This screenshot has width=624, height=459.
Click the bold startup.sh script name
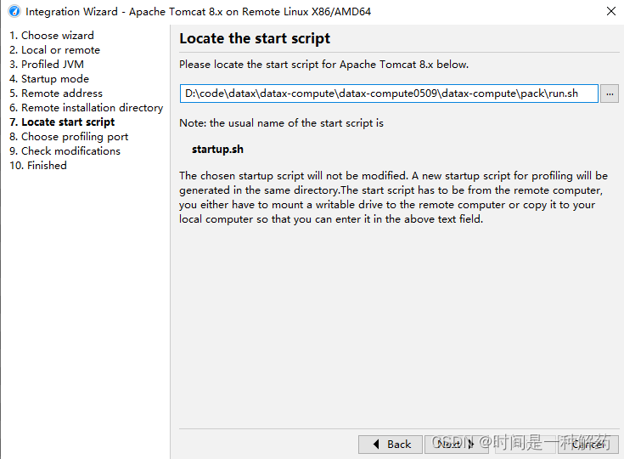[217, 150]
